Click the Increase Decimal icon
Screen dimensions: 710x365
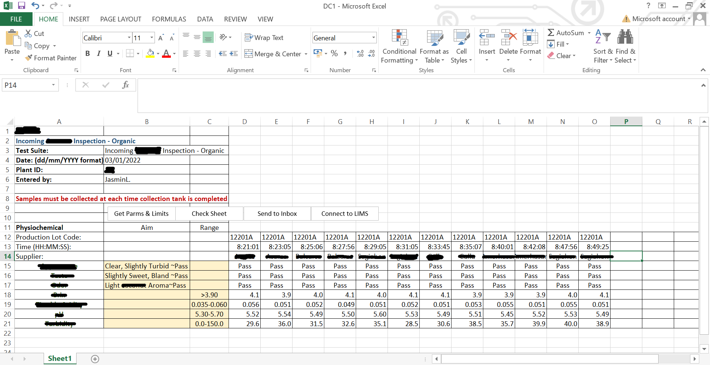click(x=360, y=54)
